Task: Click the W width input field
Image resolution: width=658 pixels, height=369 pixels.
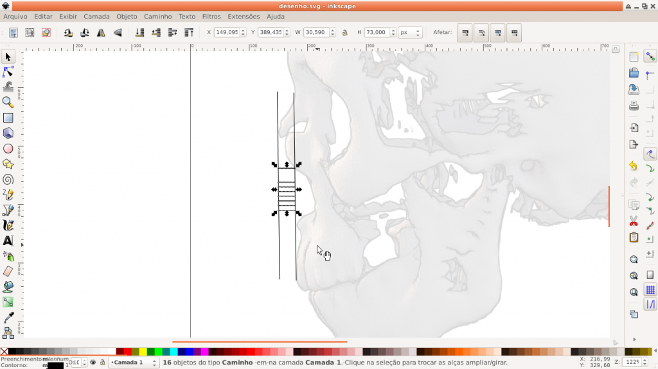Action: (316, 32)
